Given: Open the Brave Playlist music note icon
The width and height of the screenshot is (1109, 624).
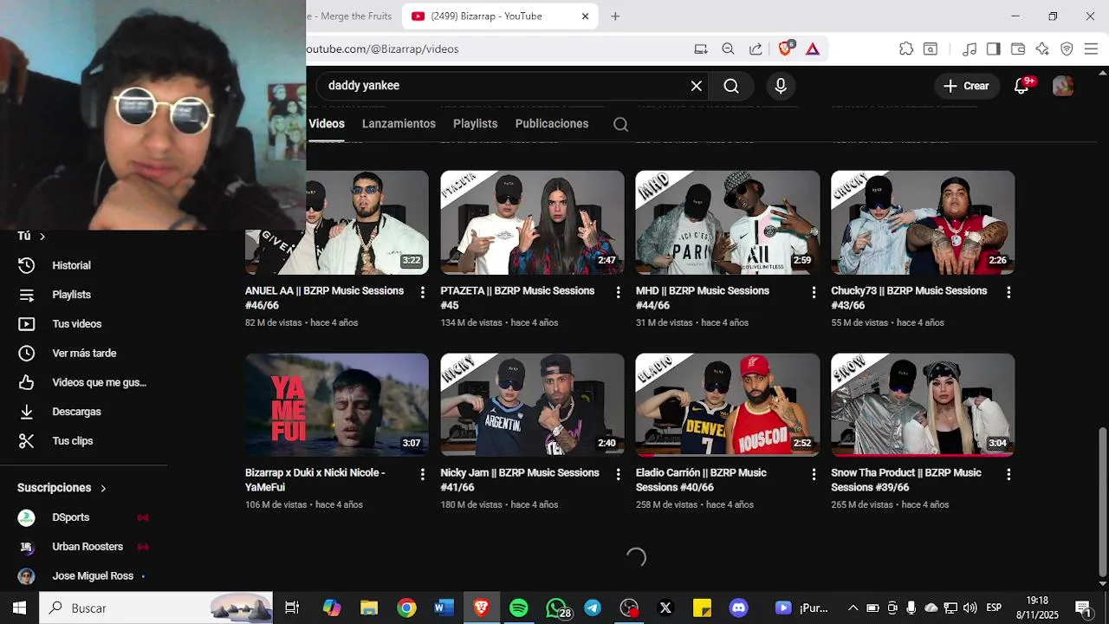Looking at the screenshot, I should pyautogui.click(x=970, y=49).
